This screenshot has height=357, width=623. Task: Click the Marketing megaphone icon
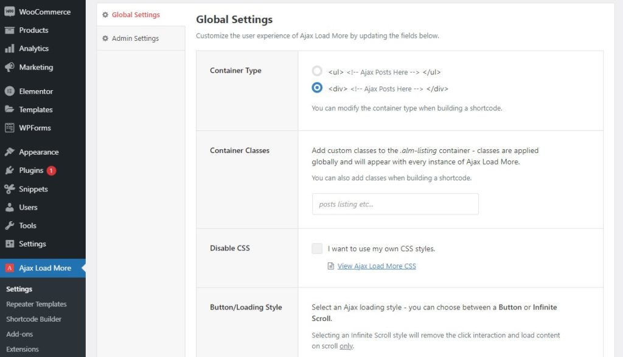click(x=10, y=67)
